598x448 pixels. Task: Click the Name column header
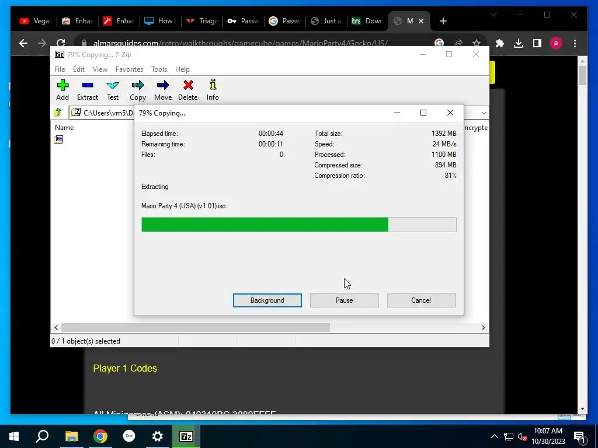coord(64,128)
